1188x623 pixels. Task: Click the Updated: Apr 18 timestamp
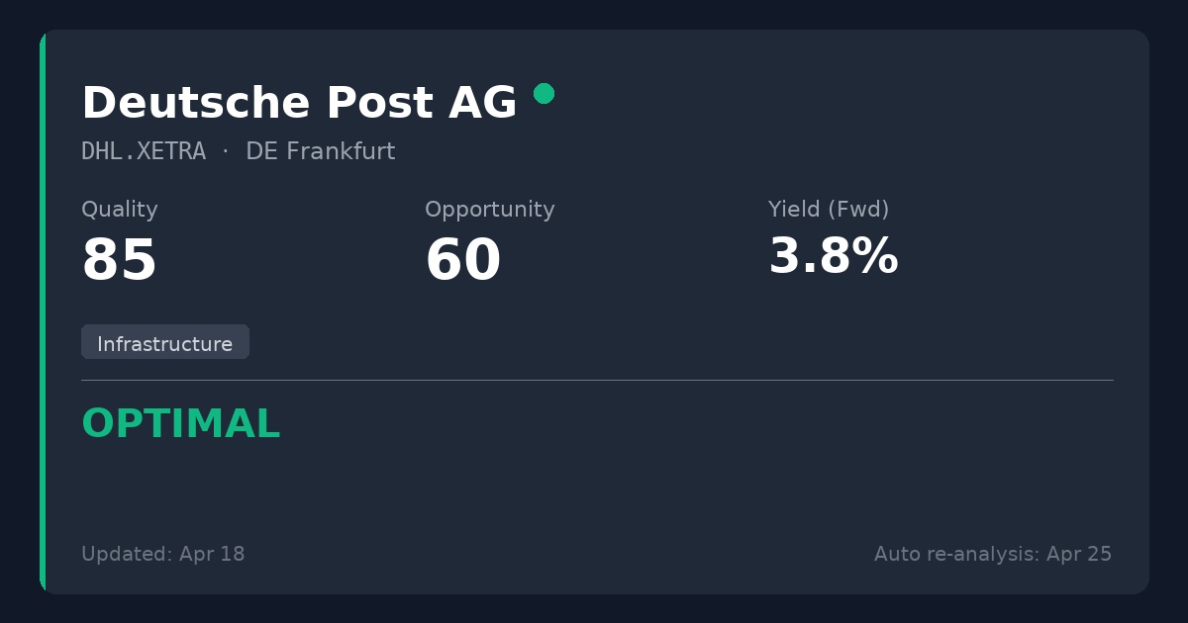pos(163,554)
